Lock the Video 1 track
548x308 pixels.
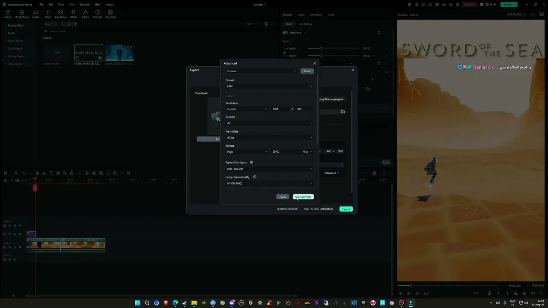(x=5, y=247)
